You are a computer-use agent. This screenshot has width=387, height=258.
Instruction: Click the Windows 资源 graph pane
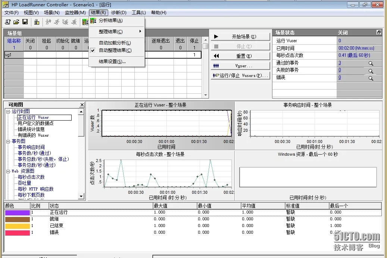(x=308, y=175)
